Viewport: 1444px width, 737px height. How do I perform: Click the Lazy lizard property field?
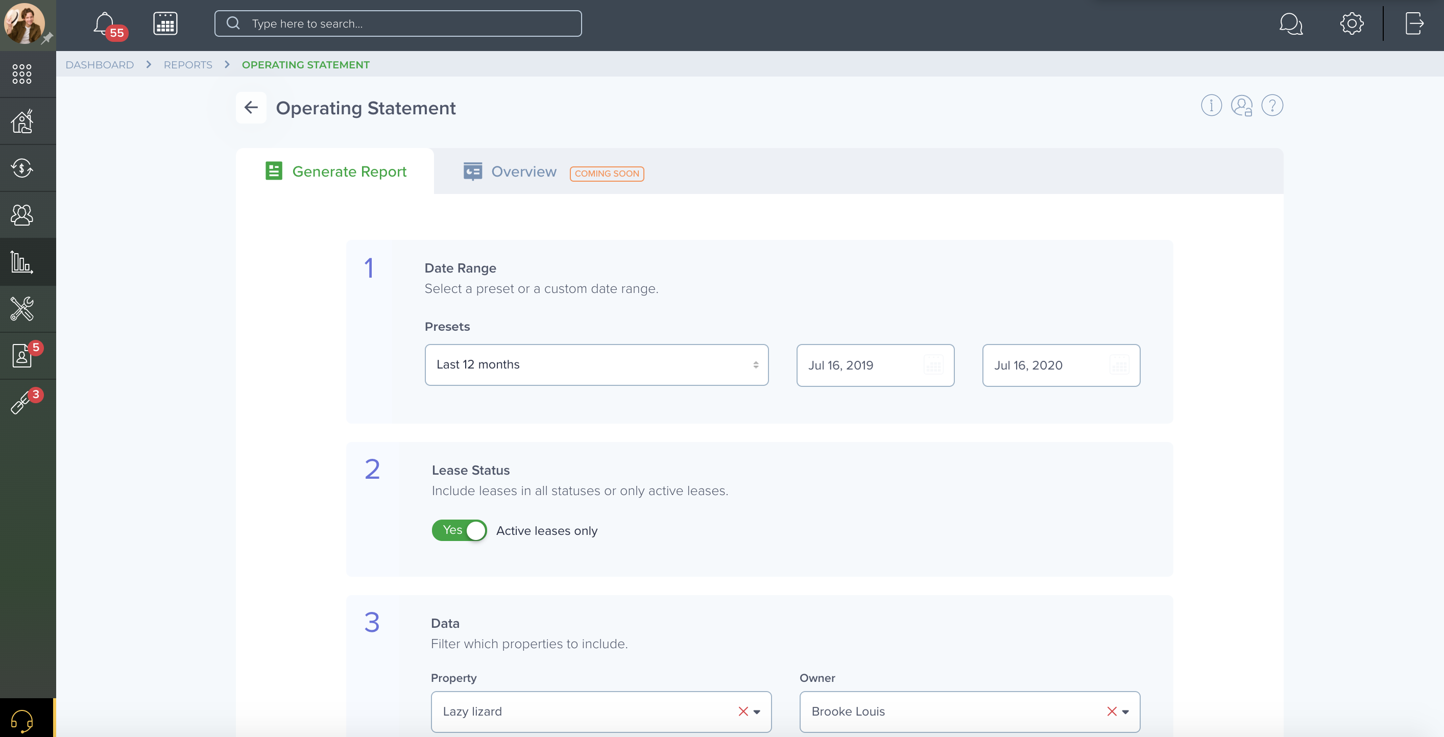(x=601, y=712)
